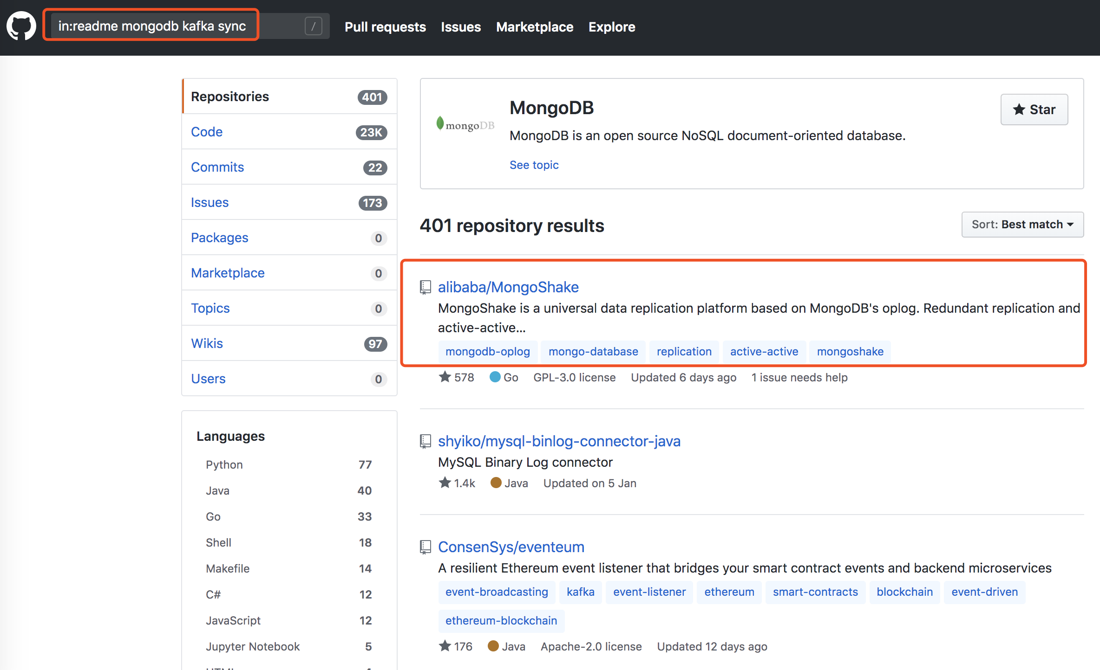Open the ConsenSys/eventeum repository

511,547
